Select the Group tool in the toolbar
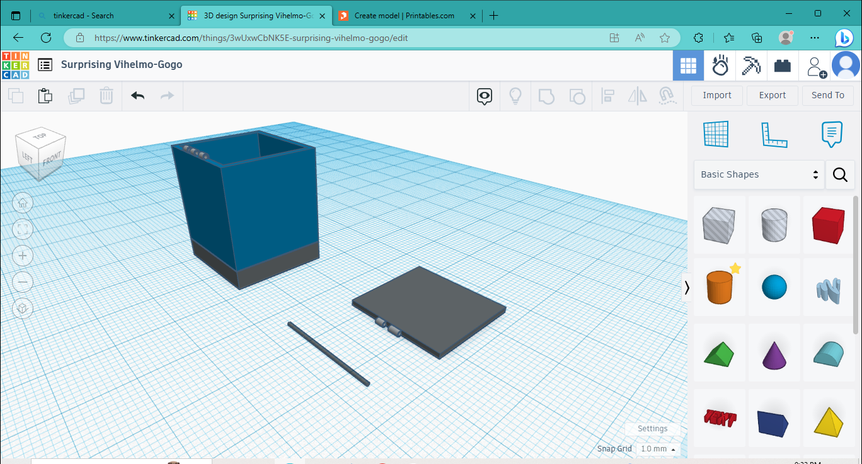The height and width of the screenshot is (464, 862). click(x=546, y=96)
